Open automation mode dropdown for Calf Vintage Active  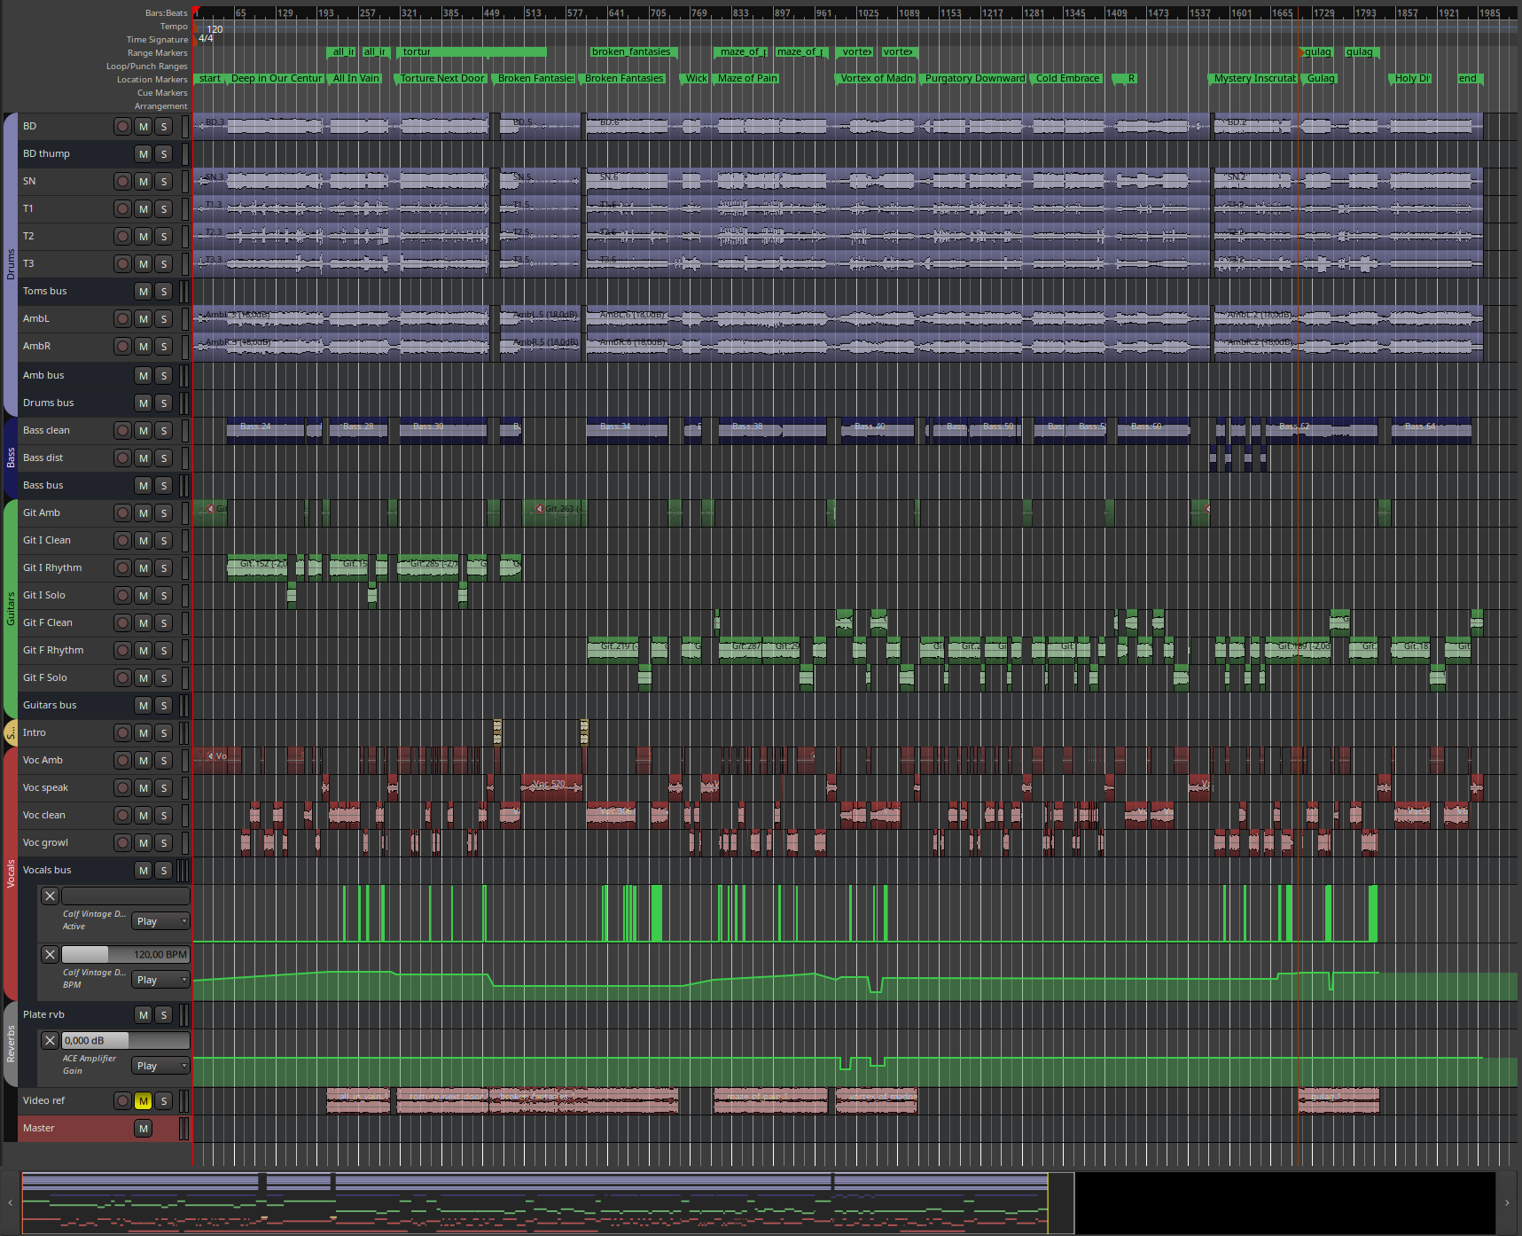tap(160, 922)
